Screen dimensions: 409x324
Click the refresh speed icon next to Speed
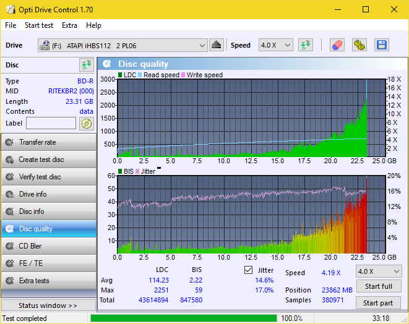(305, 45)
